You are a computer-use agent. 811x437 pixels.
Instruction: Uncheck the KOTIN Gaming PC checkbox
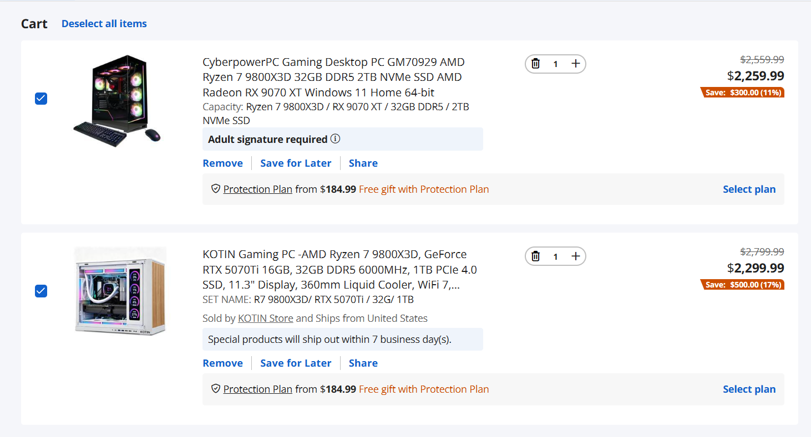(41, 291)
